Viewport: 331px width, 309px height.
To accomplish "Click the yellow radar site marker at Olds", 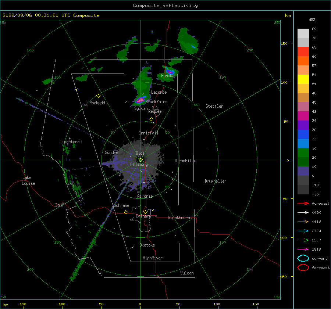I will pyautogui.click(x=140, y=160).
